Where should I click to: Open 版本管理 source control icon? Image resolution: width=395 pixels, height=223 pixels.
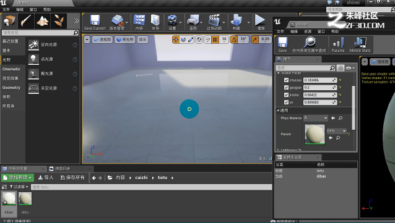(x=116, y=22)
